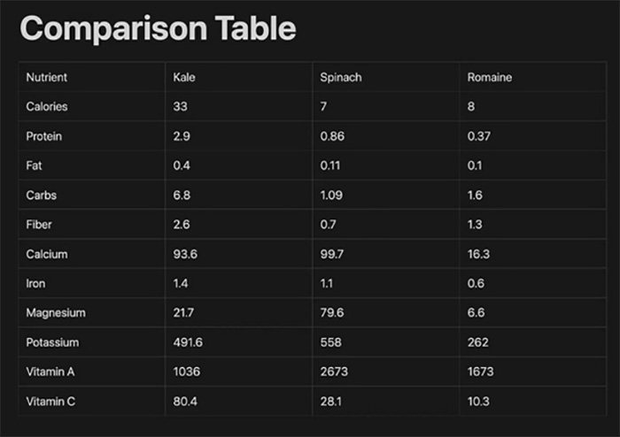The image size is (620, 437).
Task: Select Kale potassium value 491.6
Action: click(x=188, y=342)
